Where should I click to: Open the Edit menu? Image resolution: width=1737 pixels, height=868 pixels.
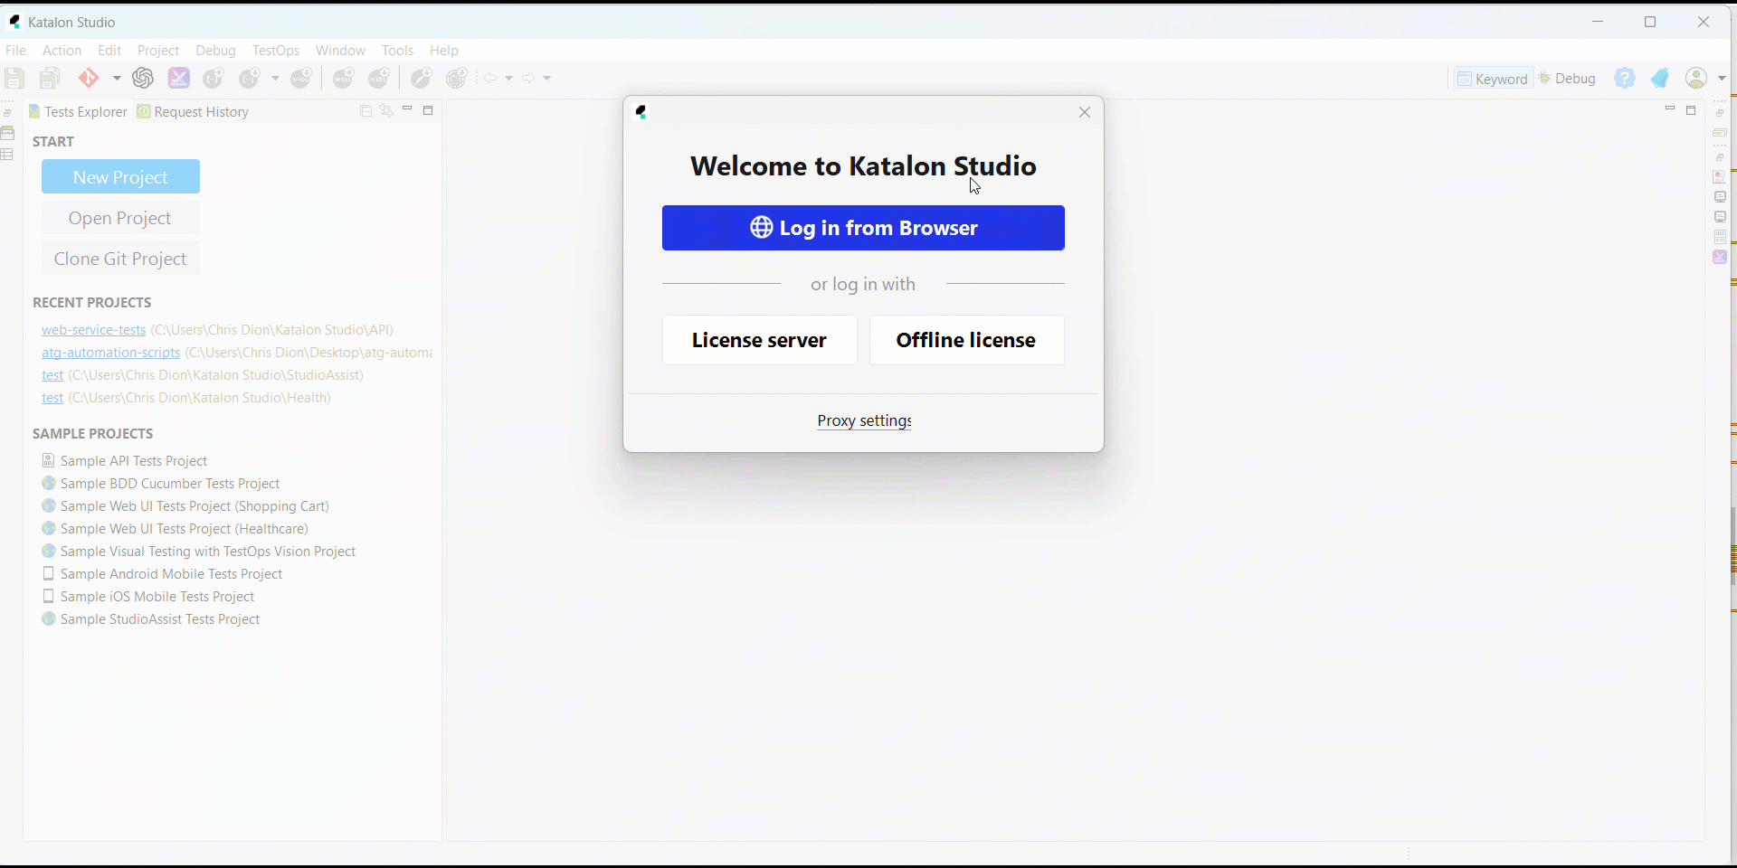[x=109, y=50]
